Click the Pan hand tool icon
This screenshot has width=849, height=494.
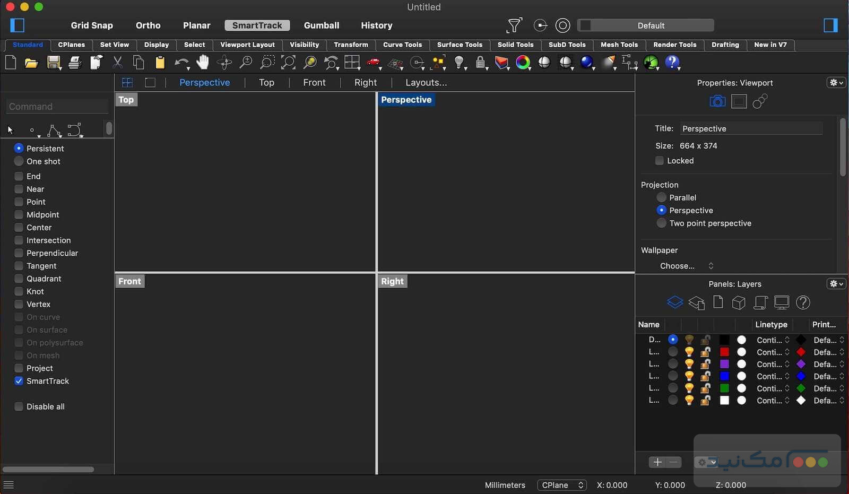pos(203,63)
